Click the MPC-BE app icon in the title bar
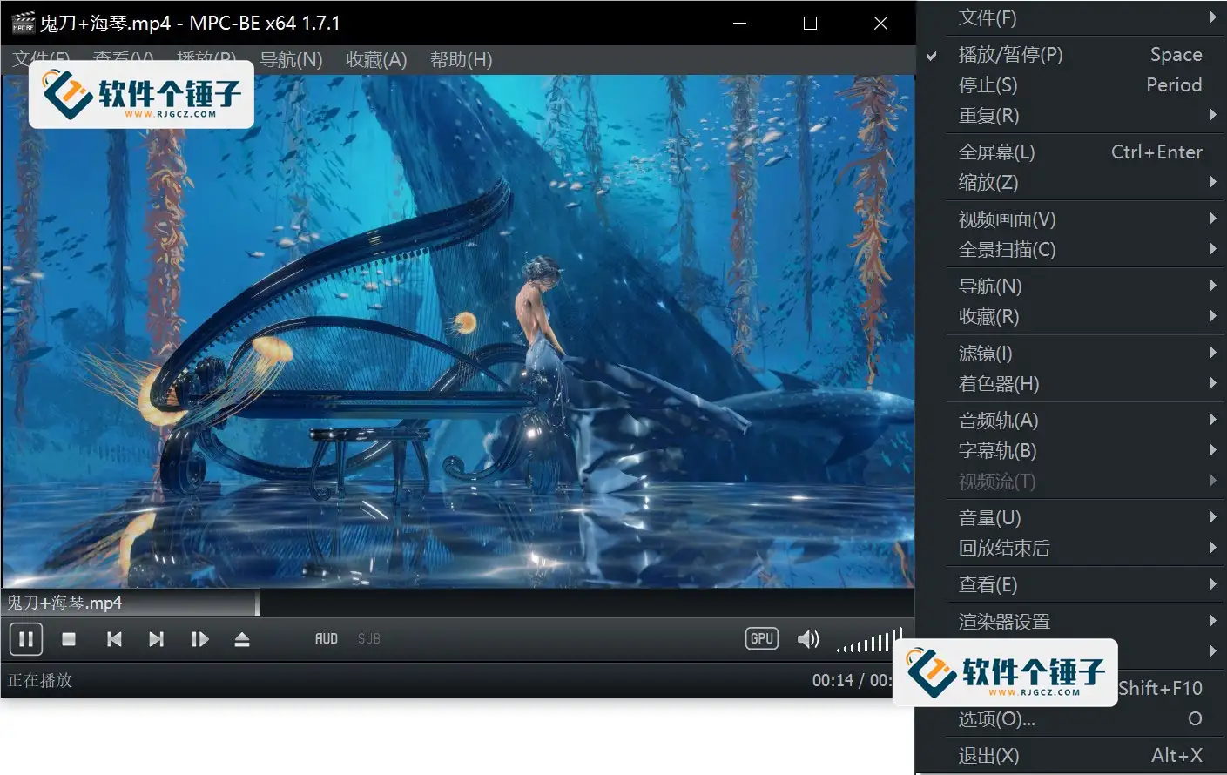Image resolution: width=1227 pixels, height=775 pixels. click(x=23, y=23)
